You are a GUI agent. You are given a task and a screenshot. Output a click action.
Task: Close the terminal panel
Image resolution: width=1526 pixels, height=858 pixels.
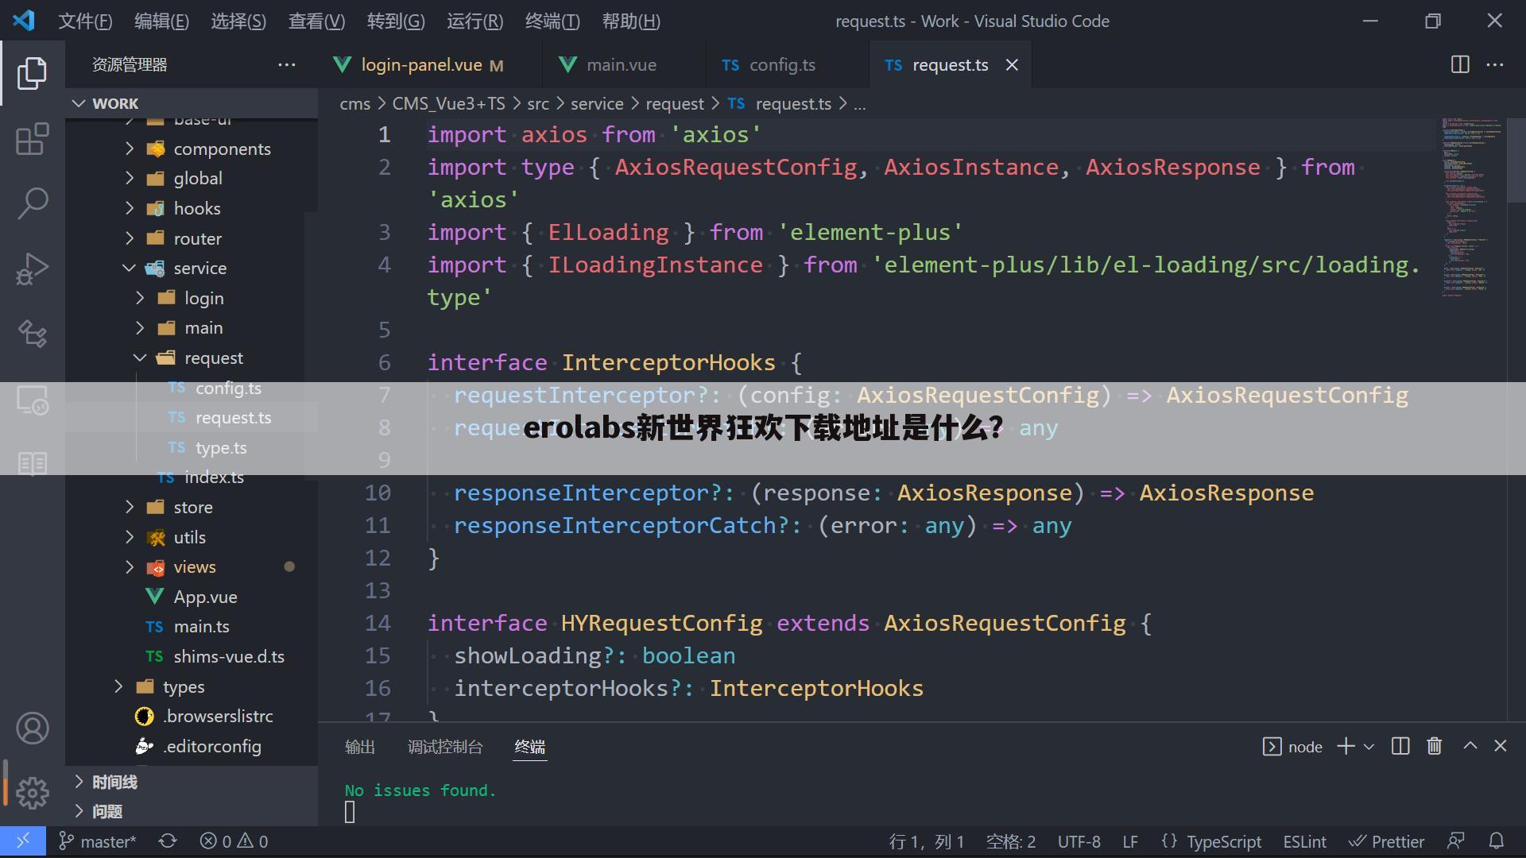click(1501, 745)
